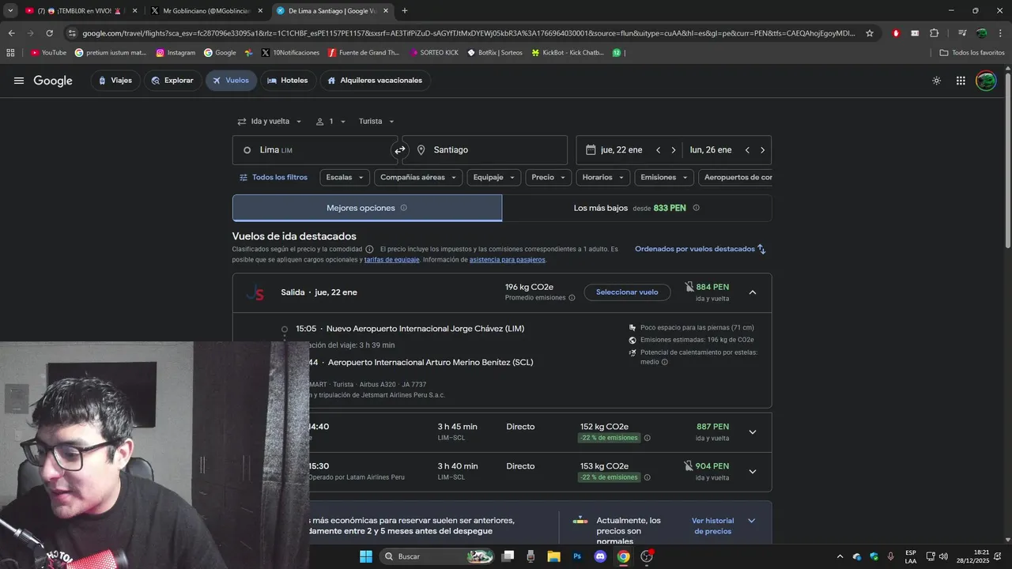Click the emissions info icon in the 904 PEN row
The height and width of the screenshot is (569, 1012).
(647, 477)
